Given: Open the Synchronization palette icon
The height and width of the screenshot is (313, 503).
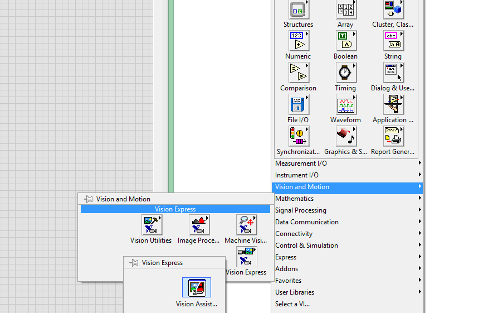Looking at the screenshot, I should pyautogui.click(x=299, y=136).
